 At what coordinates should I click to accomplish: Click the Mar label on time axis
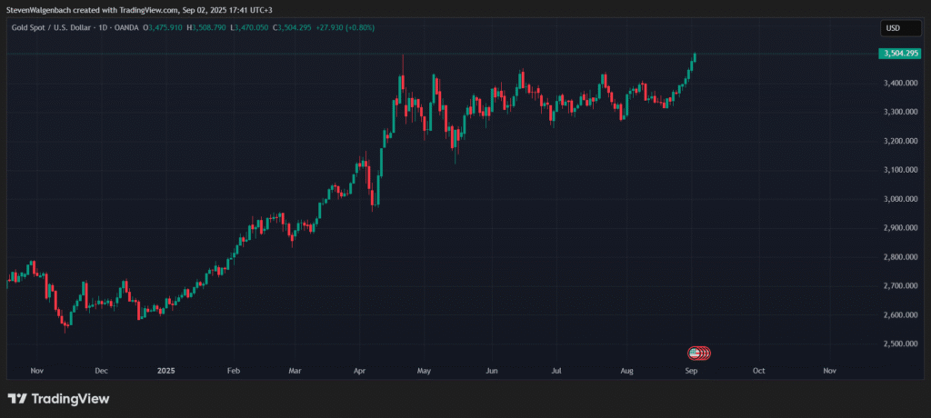(x=295, y=371)
